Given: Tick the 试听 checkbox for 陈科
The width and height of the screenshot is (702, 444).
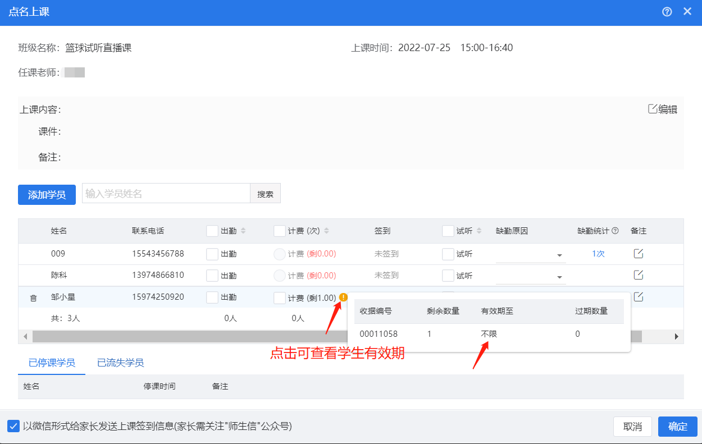Looking at the screenshot, I should pos(448,276).
